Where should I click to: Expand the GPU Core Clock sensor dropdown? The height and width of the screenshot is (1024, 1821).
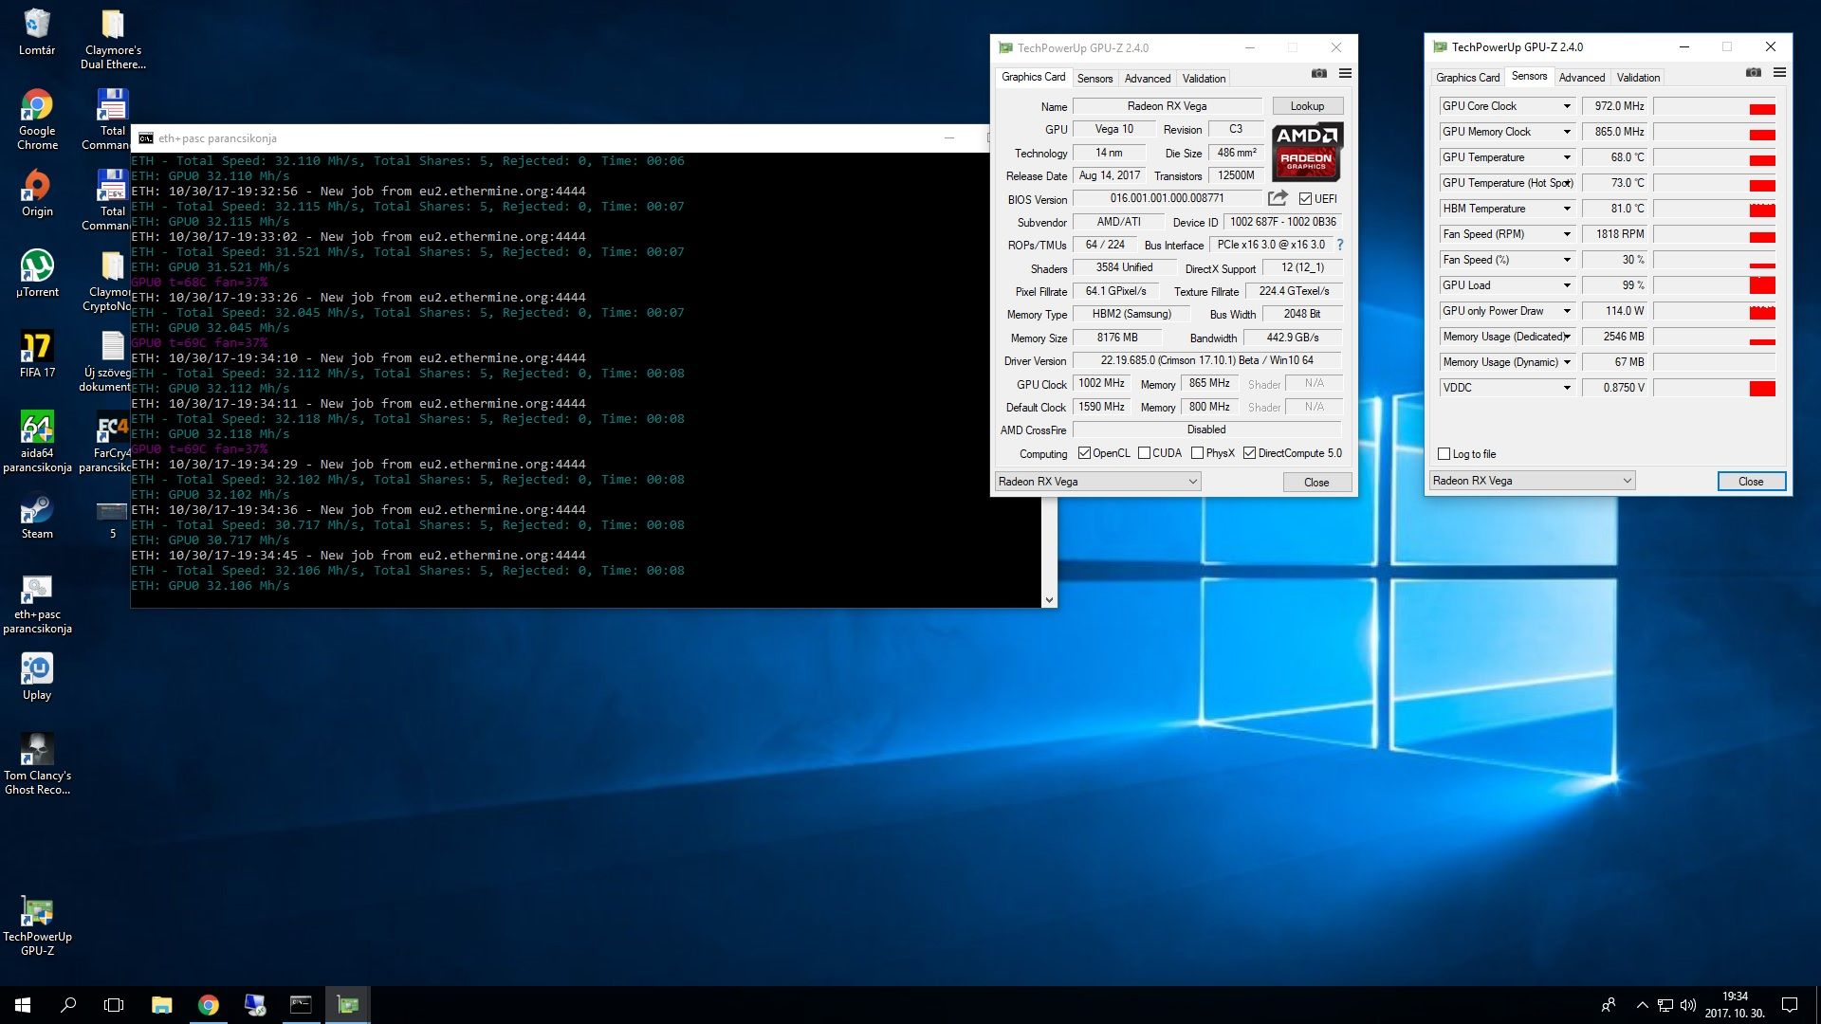click(x=1566, y=106)
